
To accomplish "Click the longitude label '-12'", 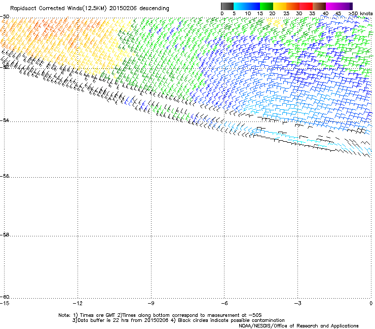I will click(78, 303).
